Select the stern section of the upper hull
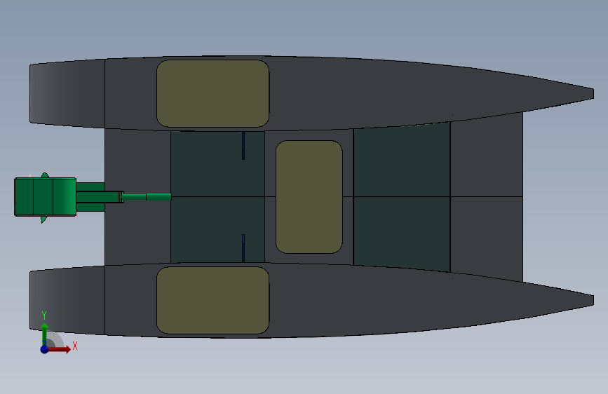Screen dimensions: 608x394 67,94
